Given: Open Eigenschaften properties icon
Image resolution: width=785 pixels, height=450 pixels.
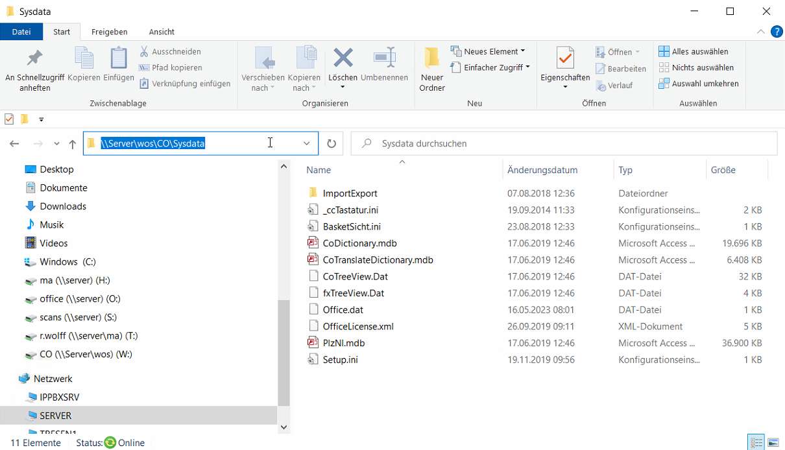Looking at the screenshot, I should coord(565,58).
